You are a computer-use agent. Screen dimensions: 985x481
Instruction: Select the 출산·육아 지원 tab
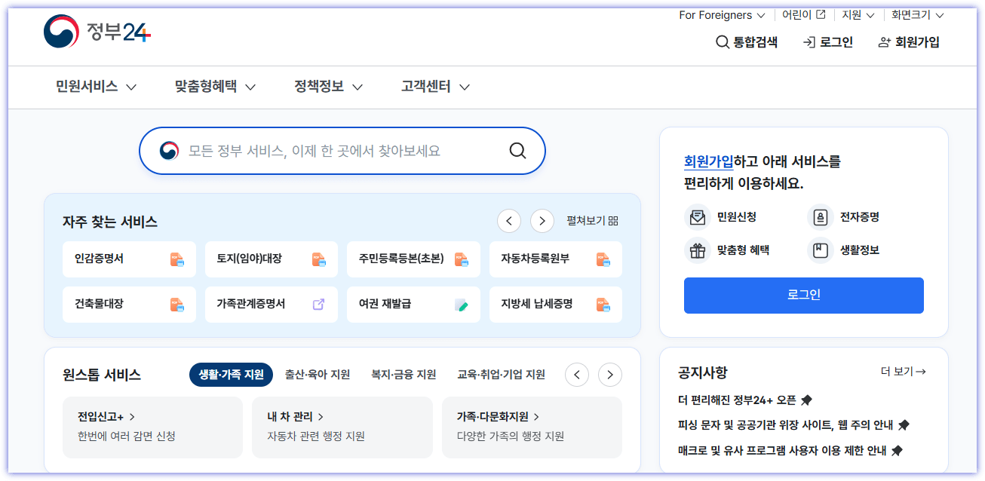(318, 375)
